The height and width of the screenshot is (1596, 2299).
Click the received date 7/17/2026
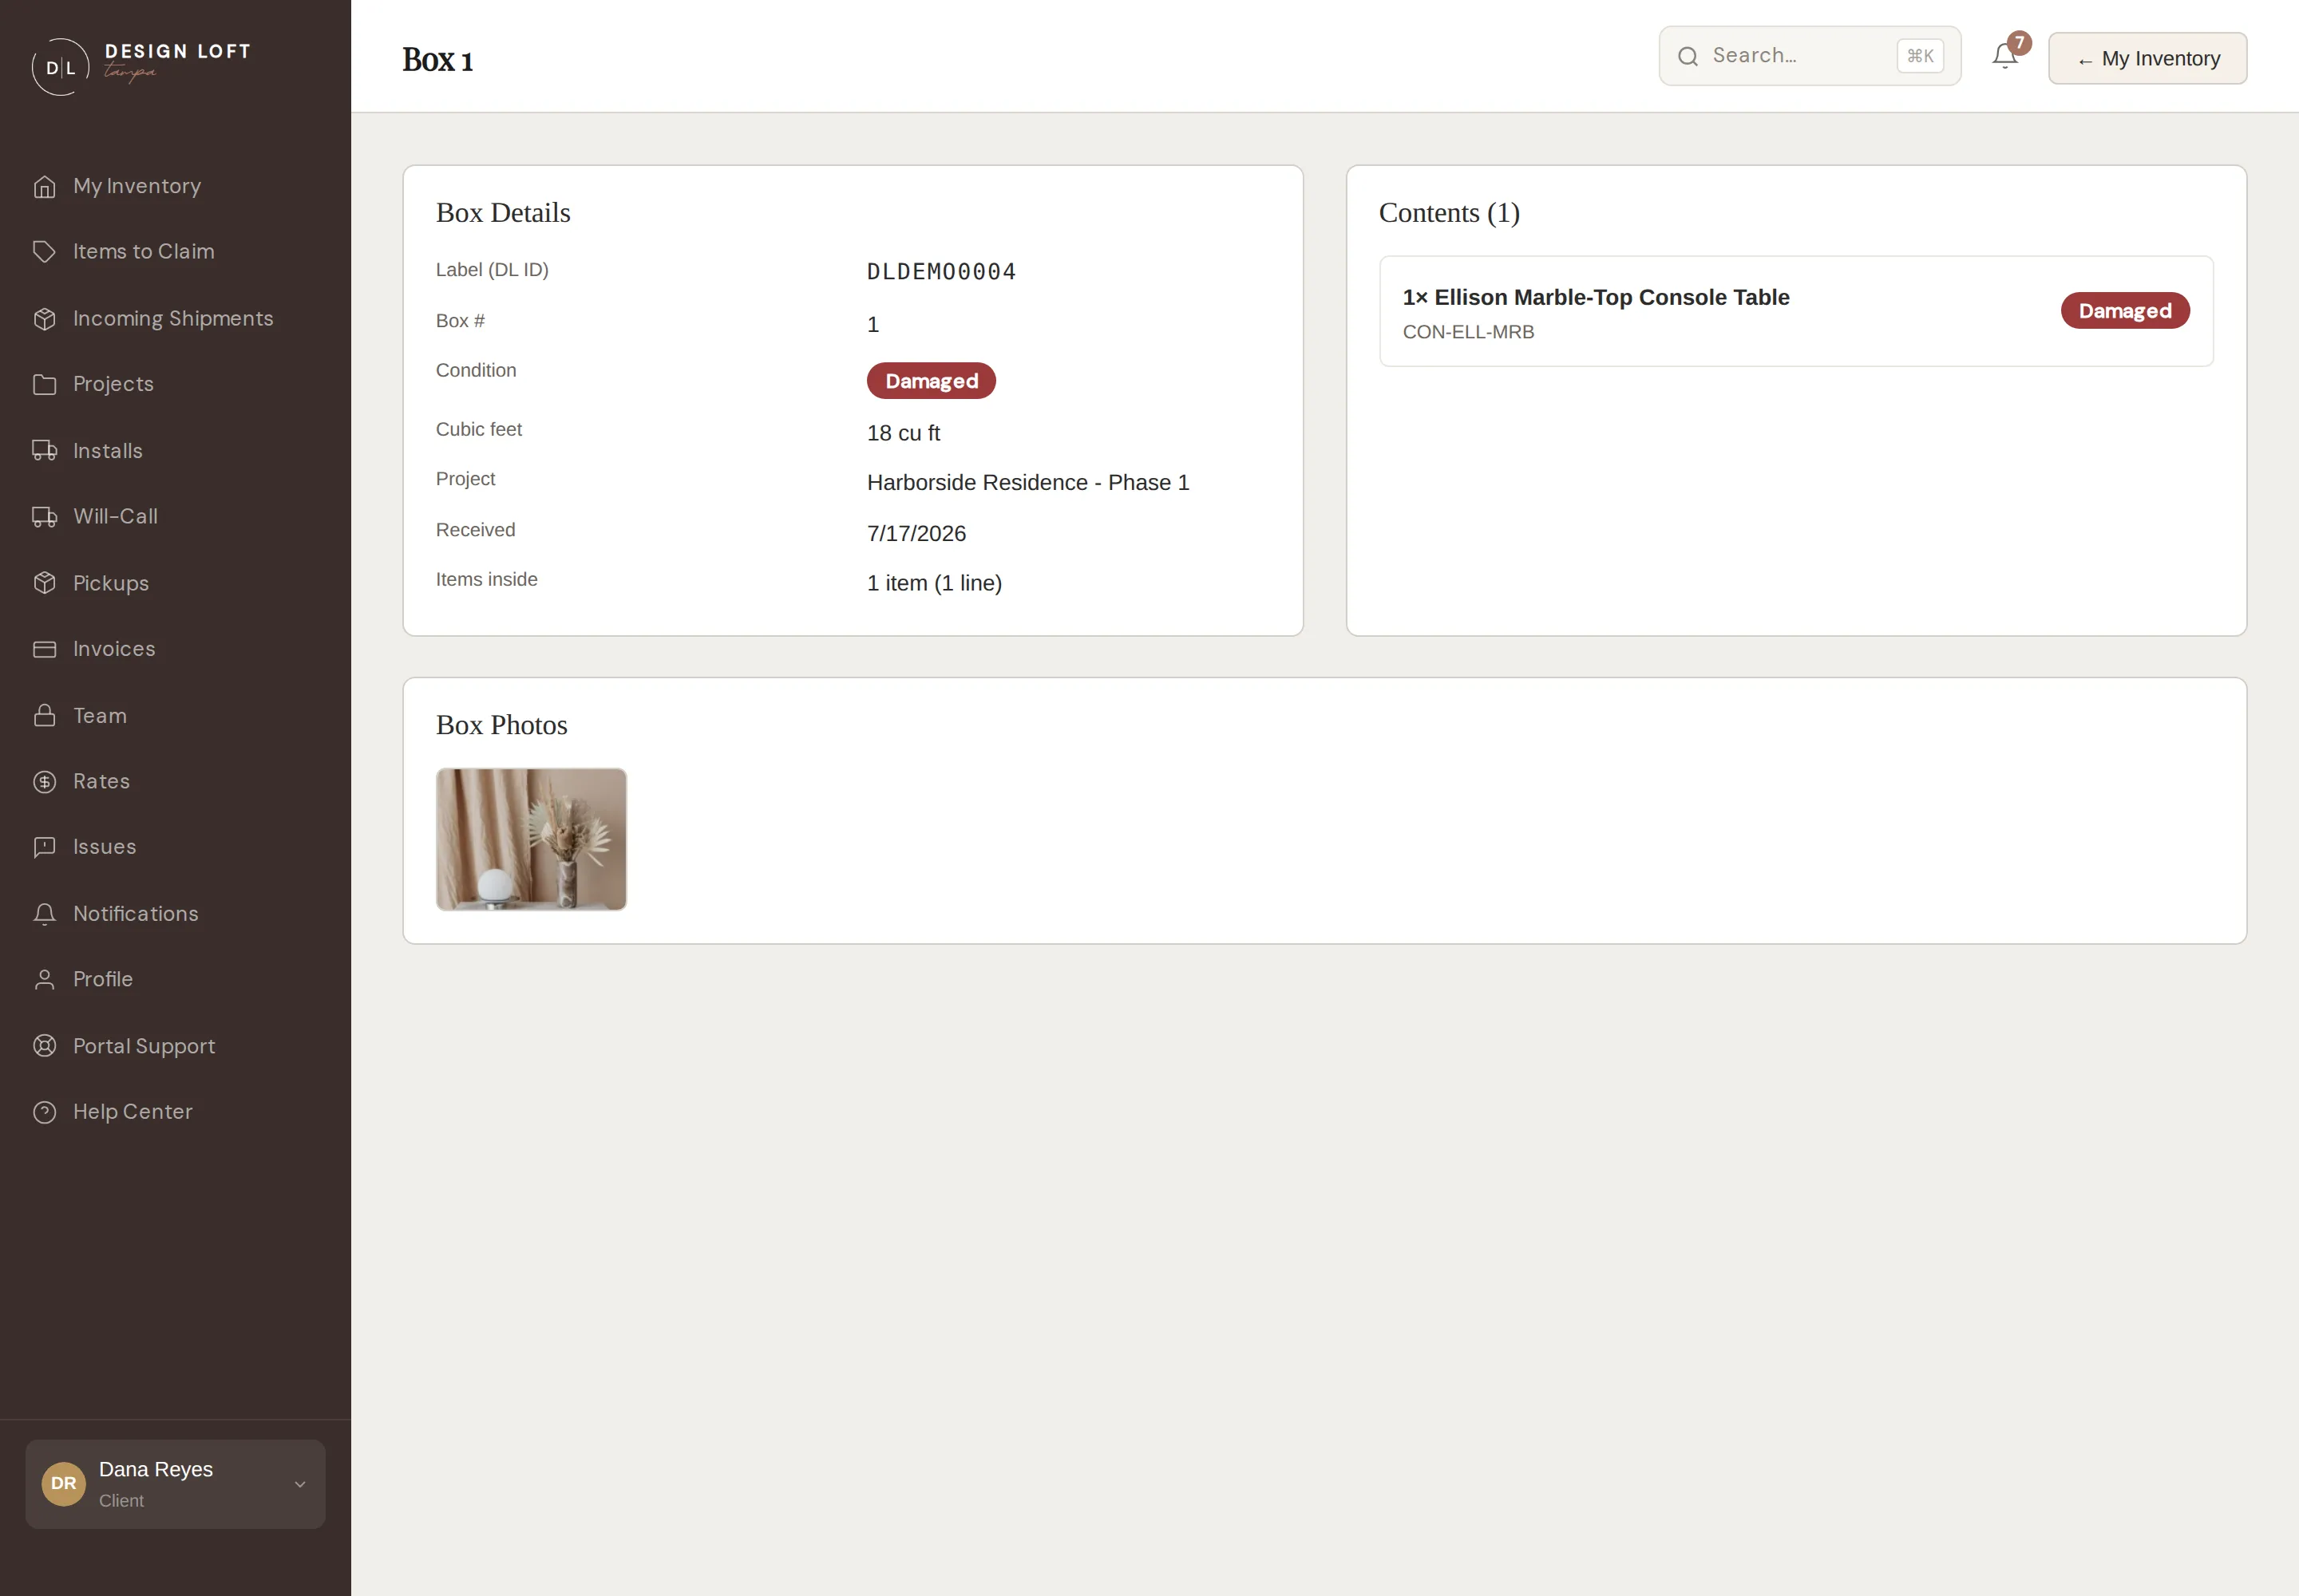pyautogui.click(x=916, y=534)
